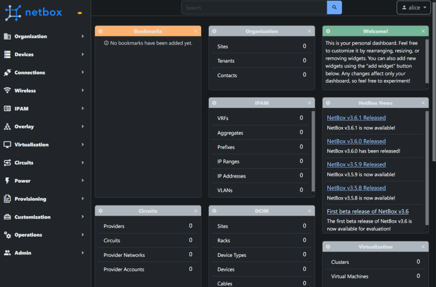Open the NetBox v3.6.1 Released link
The width and height of the screenshot is (436, 287).
356,118
